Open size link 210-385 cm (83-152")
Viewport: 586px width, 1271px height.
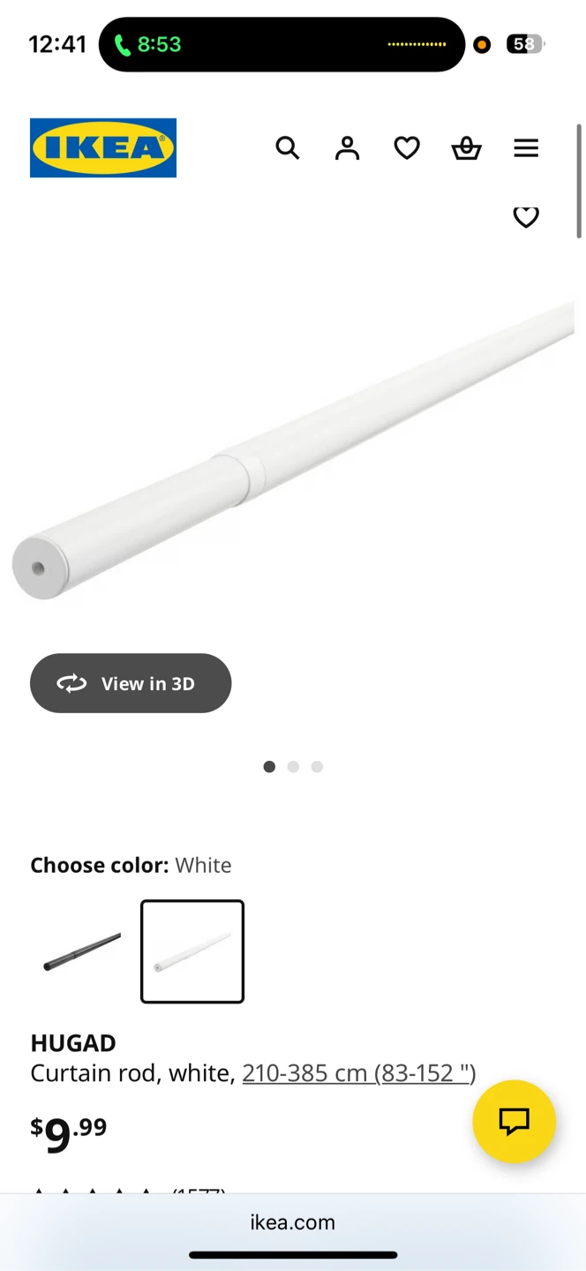click(x=359, y=1073)
